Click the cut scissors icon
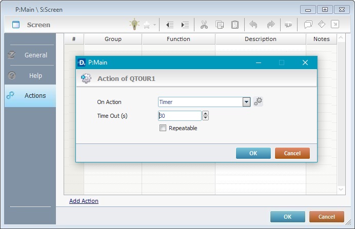Image resolution: width=355 pixels, height=229 pixels. click(204, 24)
